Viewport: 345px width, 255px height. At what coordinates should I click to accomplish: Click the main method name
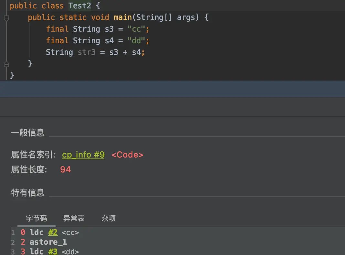122,17
